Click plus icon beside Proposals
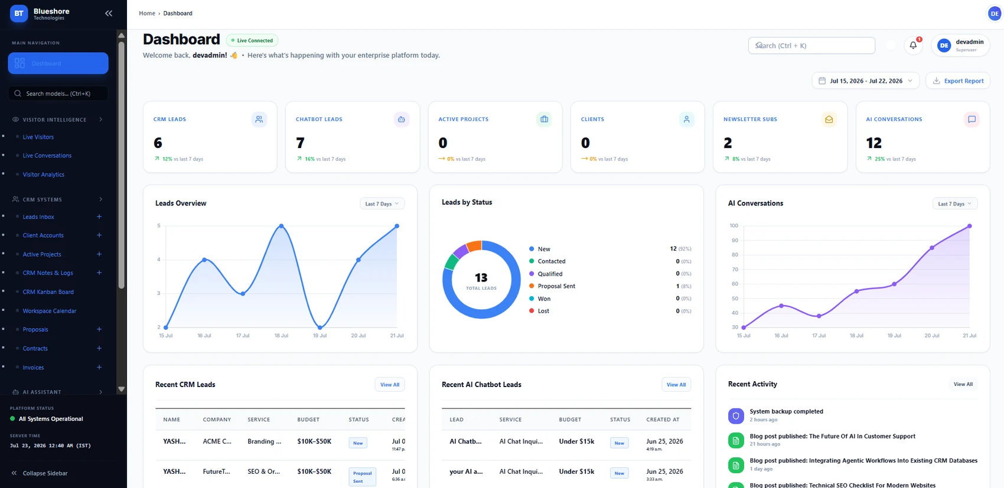Viewport: 1004px width, 488px height. click(99, 329)
